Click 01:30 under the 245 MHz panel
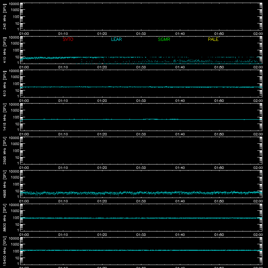Viewport: 268px width, 268px height. coord(141,34)
